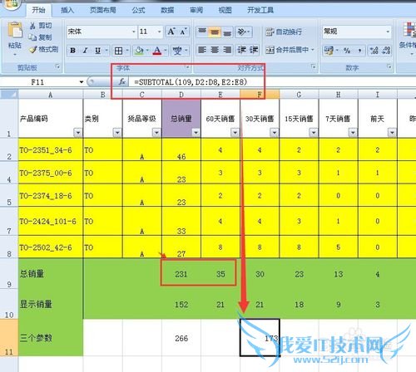Decrease decimal places icon

(386, 51)
